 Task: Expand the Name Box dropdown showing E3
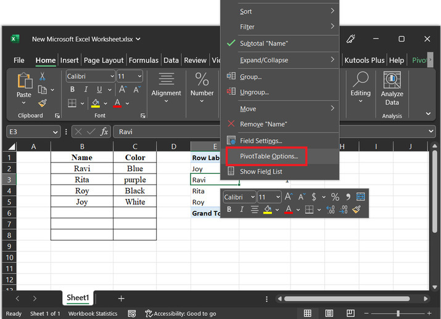pyautogui.click(x=56, y=132)
